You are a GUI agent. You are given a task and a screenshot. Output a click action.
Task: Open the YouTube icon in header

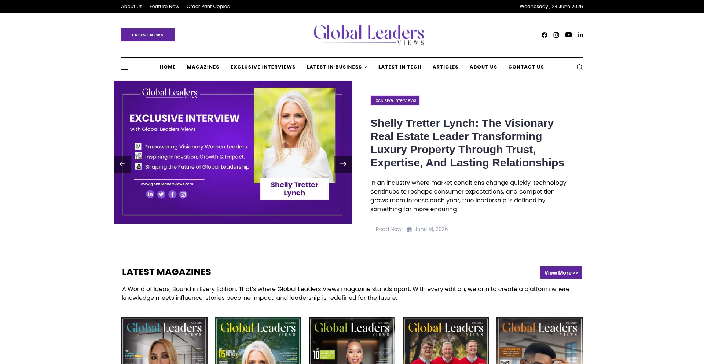[x=568, y=35]
